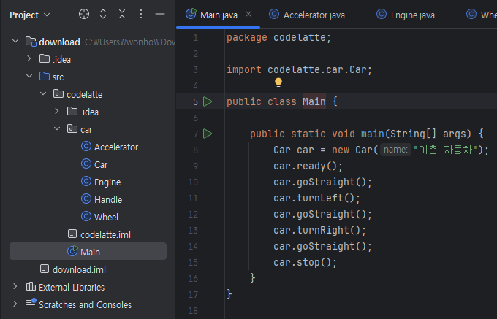The image size is (497, 319).
Task: Hide the Project tool window
Action: click(x=160, y=15)
